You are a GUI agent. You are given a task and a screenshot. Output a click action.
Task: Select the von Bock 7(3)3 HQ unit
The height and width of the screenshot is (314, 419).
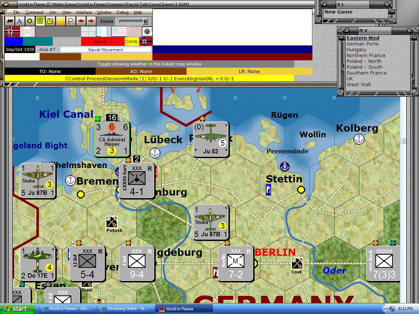[383, 263]
